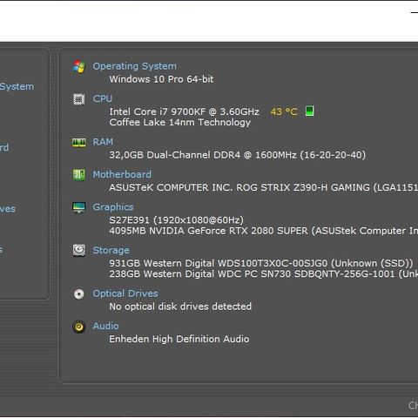Screen dimensions: 418x418
Task: Open the Motherboard section heading
Action: [x=122, y=174]
